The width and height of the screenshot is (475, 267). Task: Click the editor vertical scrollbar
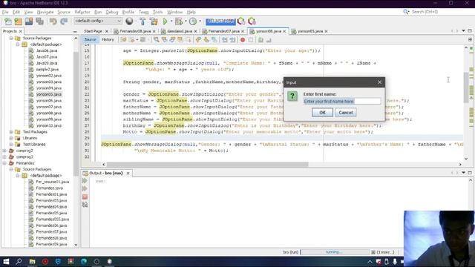(x=466, y=88)
